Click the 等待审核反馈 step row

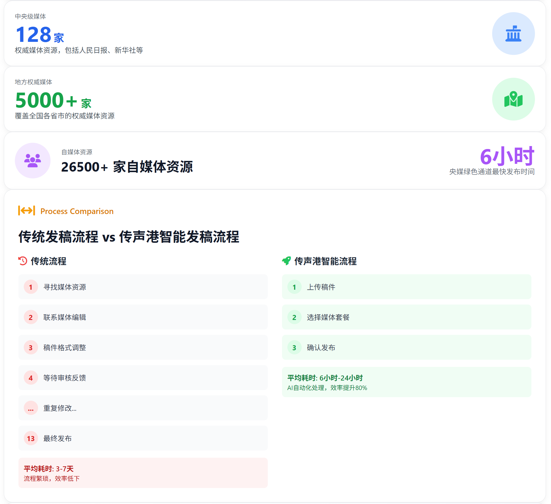[x=143, y=378]
